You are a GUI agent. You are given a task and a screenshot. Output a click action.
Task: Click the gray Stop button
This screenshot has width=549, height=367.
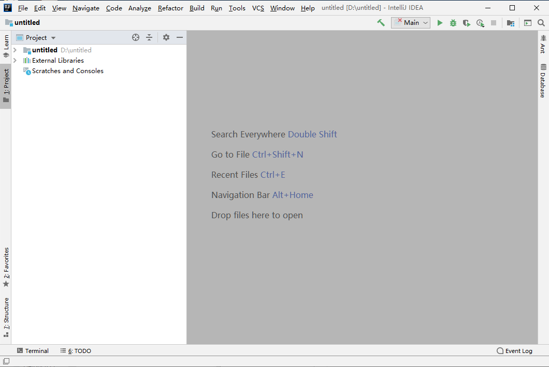tap(494, 23)
